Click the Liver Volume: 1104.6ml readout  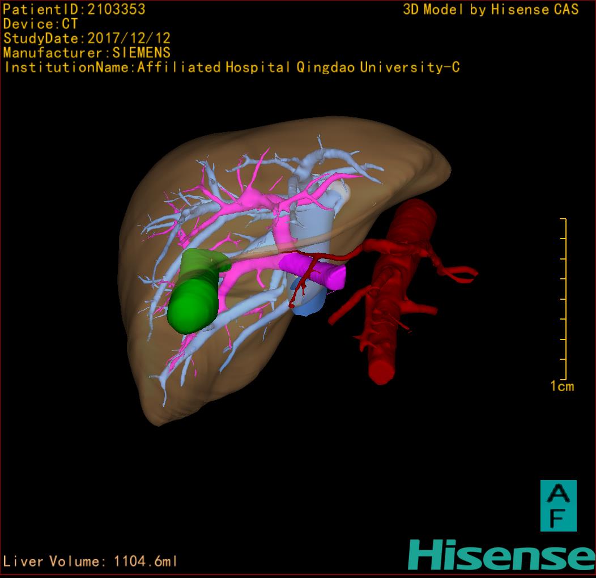(x=90, y=561)
